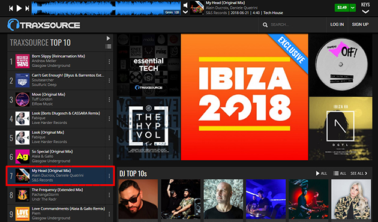Open options menu for My Head
378x222 pixels.
point(109,176)
